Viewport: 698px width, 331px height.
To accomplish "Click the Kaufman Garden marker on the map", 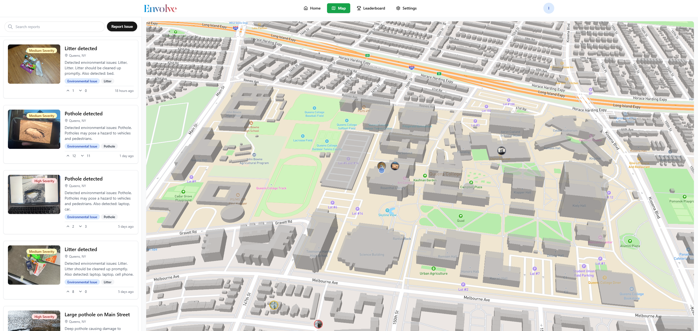I will pyautogui.click(x=425, y=176).
